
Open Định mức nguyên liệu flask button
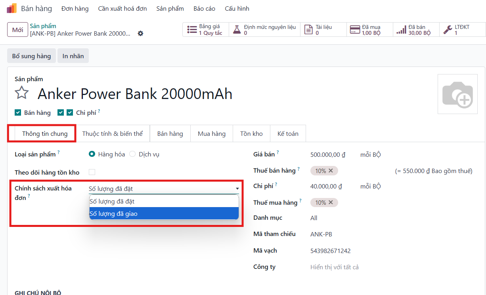point(264,30)
